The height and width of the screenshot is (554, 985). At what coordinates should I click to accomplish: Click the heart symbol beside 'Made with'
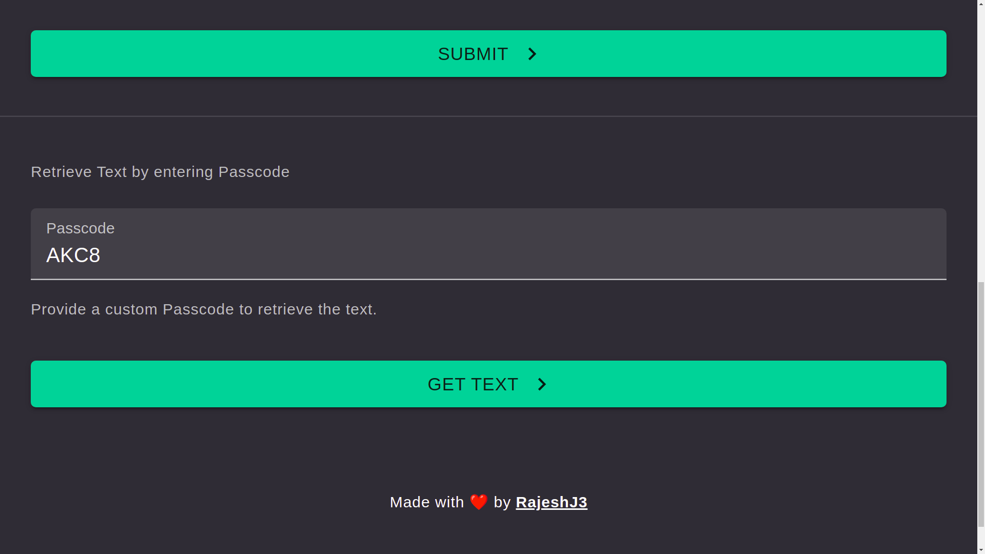point(478,502)
